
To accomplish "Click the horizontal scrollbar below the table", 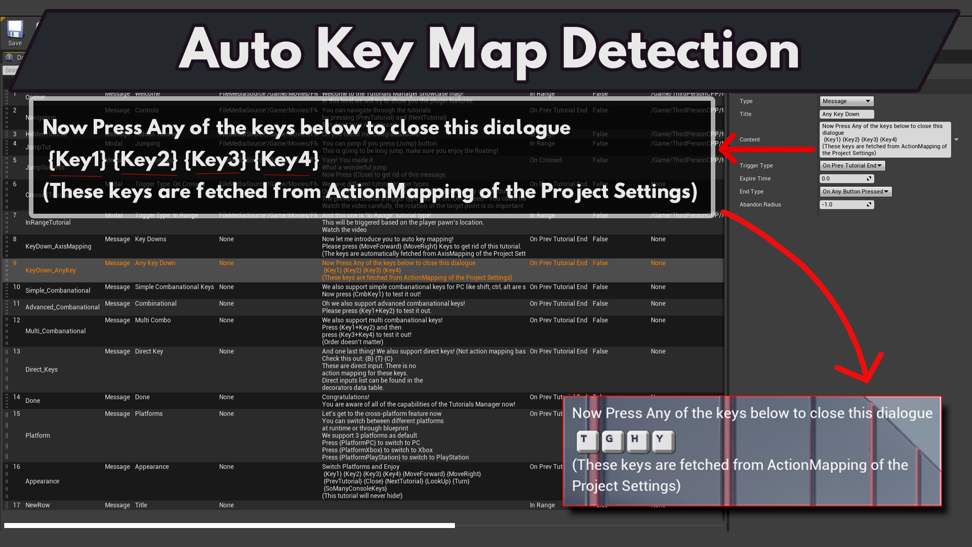I will click(229, 526).
